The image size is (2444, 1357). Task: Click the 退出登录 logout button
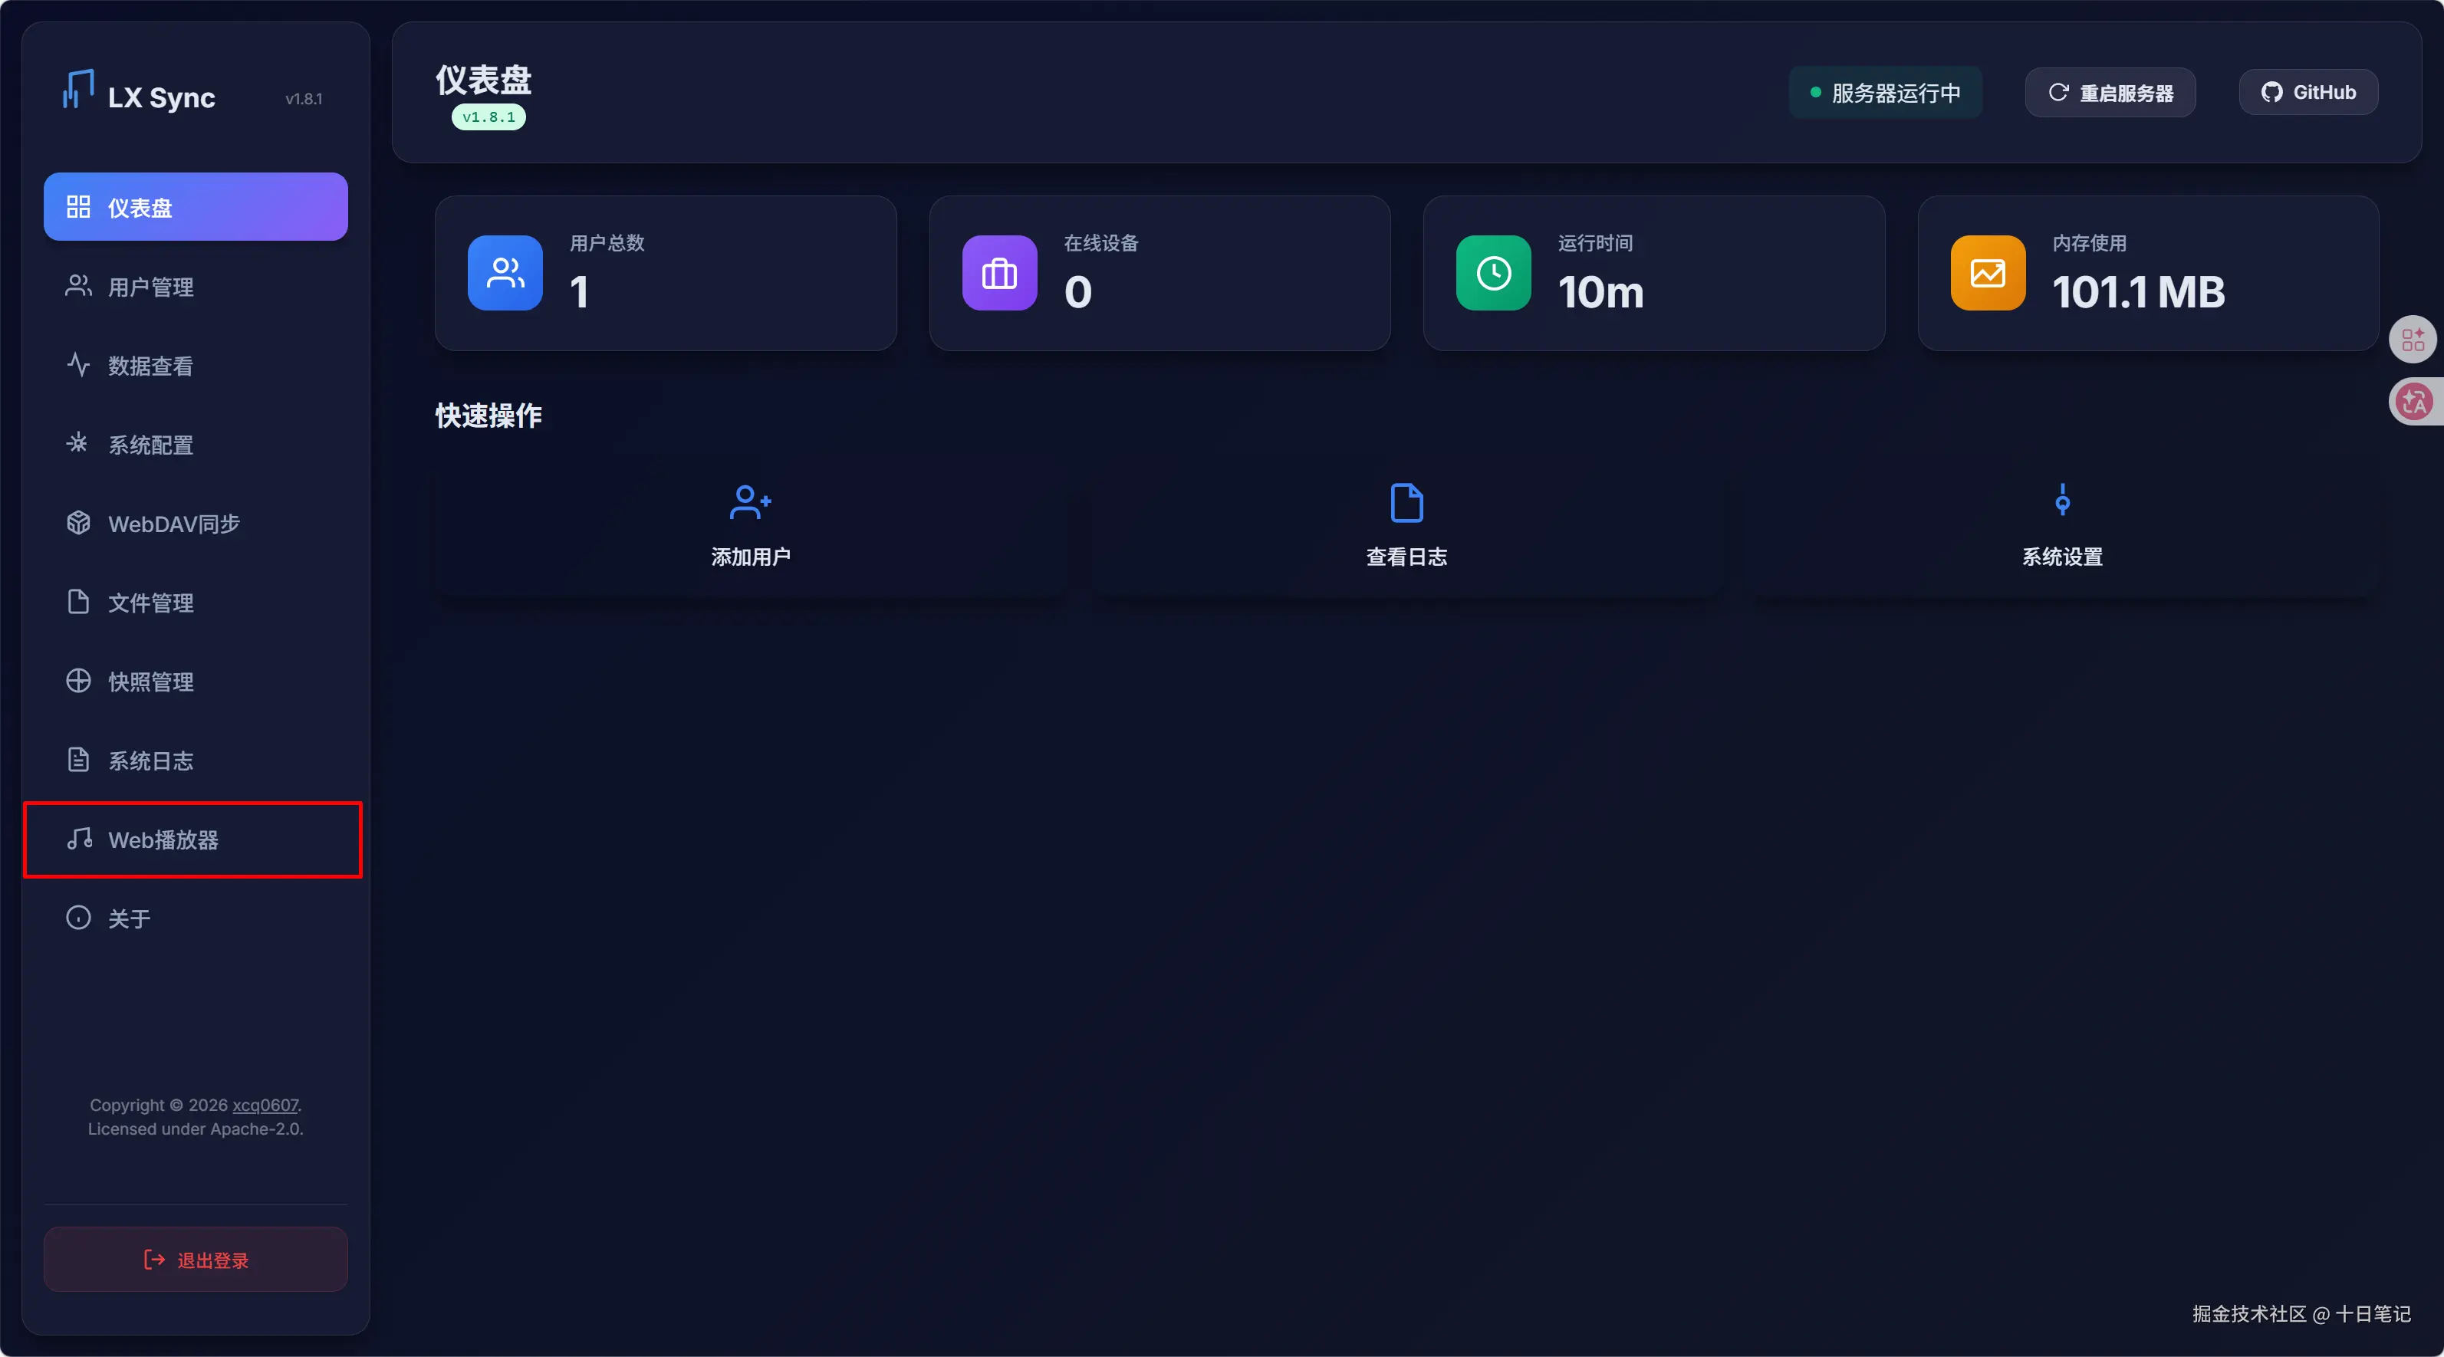pos(196,1260)
